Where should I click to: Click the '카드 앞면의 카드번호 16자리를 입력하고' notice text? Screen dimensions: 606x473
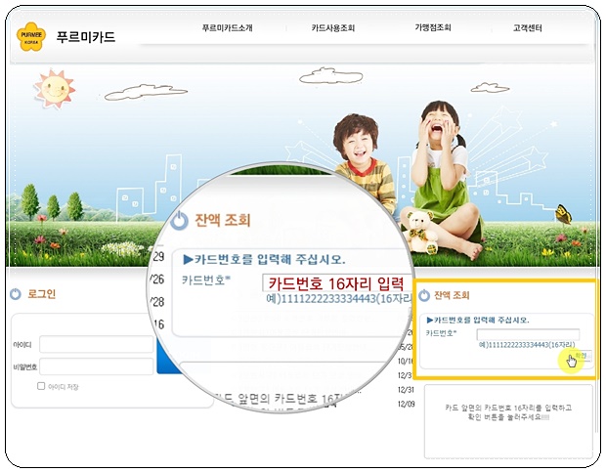[x=508, y=408]
